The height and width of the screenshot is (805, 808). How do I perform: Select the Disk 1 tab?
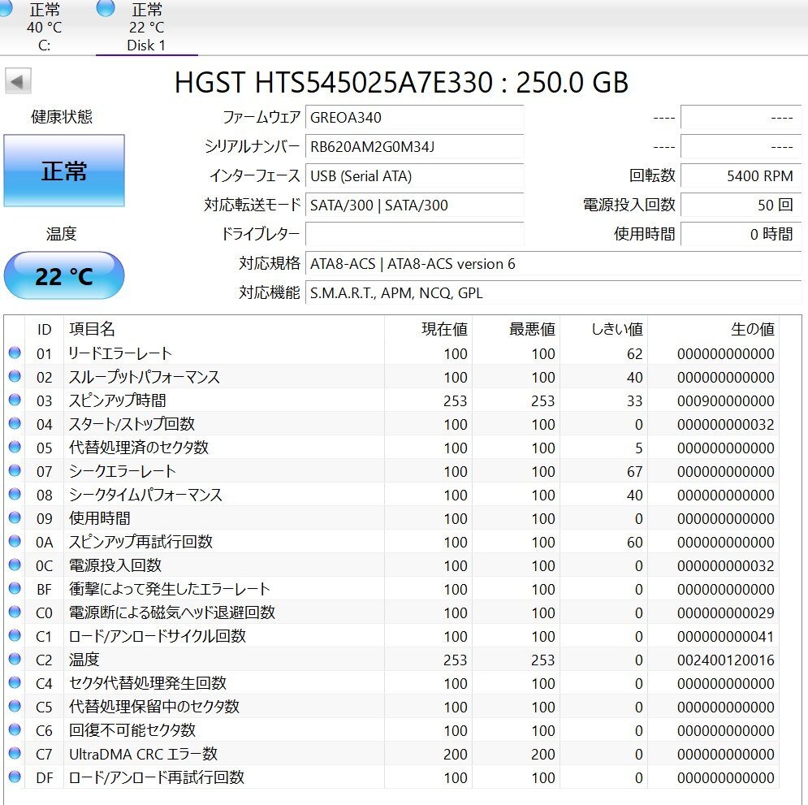tap(146, 27)
